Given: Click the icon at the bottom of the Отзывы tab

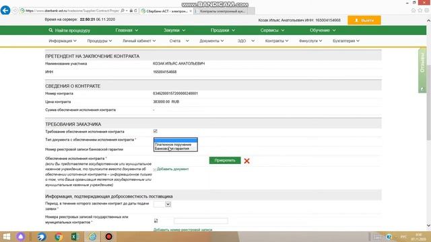Looking at the screenshot, I should (422, 89).
